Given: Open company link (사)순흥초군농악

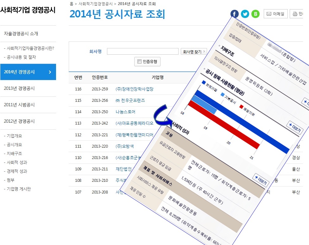Looking at the screenshot, I should [x=128, y=158].
